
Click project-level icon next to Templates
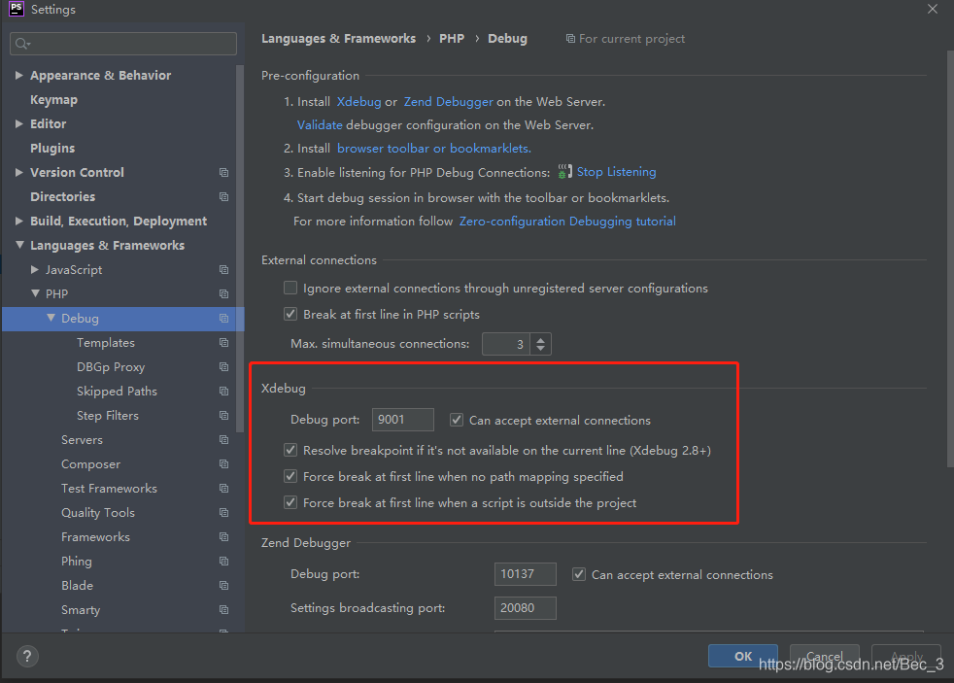(223, 343)
